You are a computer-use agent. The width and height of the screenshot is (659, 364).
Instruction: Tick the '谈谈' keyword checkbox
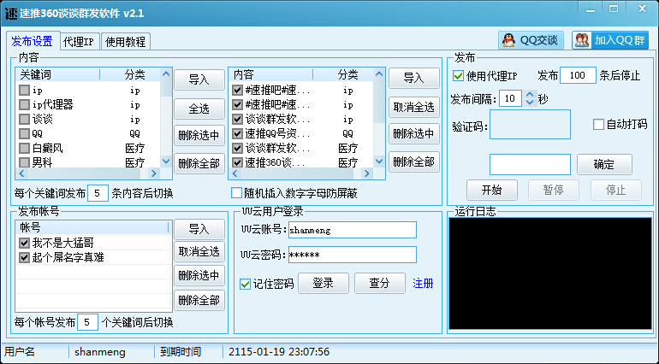pos(24,119)
